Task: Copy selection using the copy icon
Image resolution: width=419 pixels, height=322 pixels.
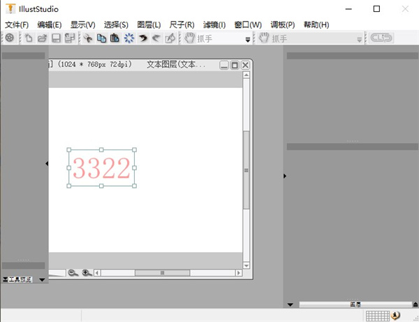Action: (101, 38)
